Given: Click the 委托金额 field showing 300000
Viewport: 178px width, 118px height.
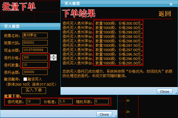Looking at the screenshot, I should pyautogui.click(x=35, y=72).
